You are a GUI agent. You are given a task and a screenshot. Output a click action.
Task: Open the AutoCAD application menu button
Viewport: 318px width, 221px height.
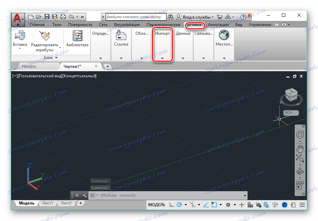(18, 20)
